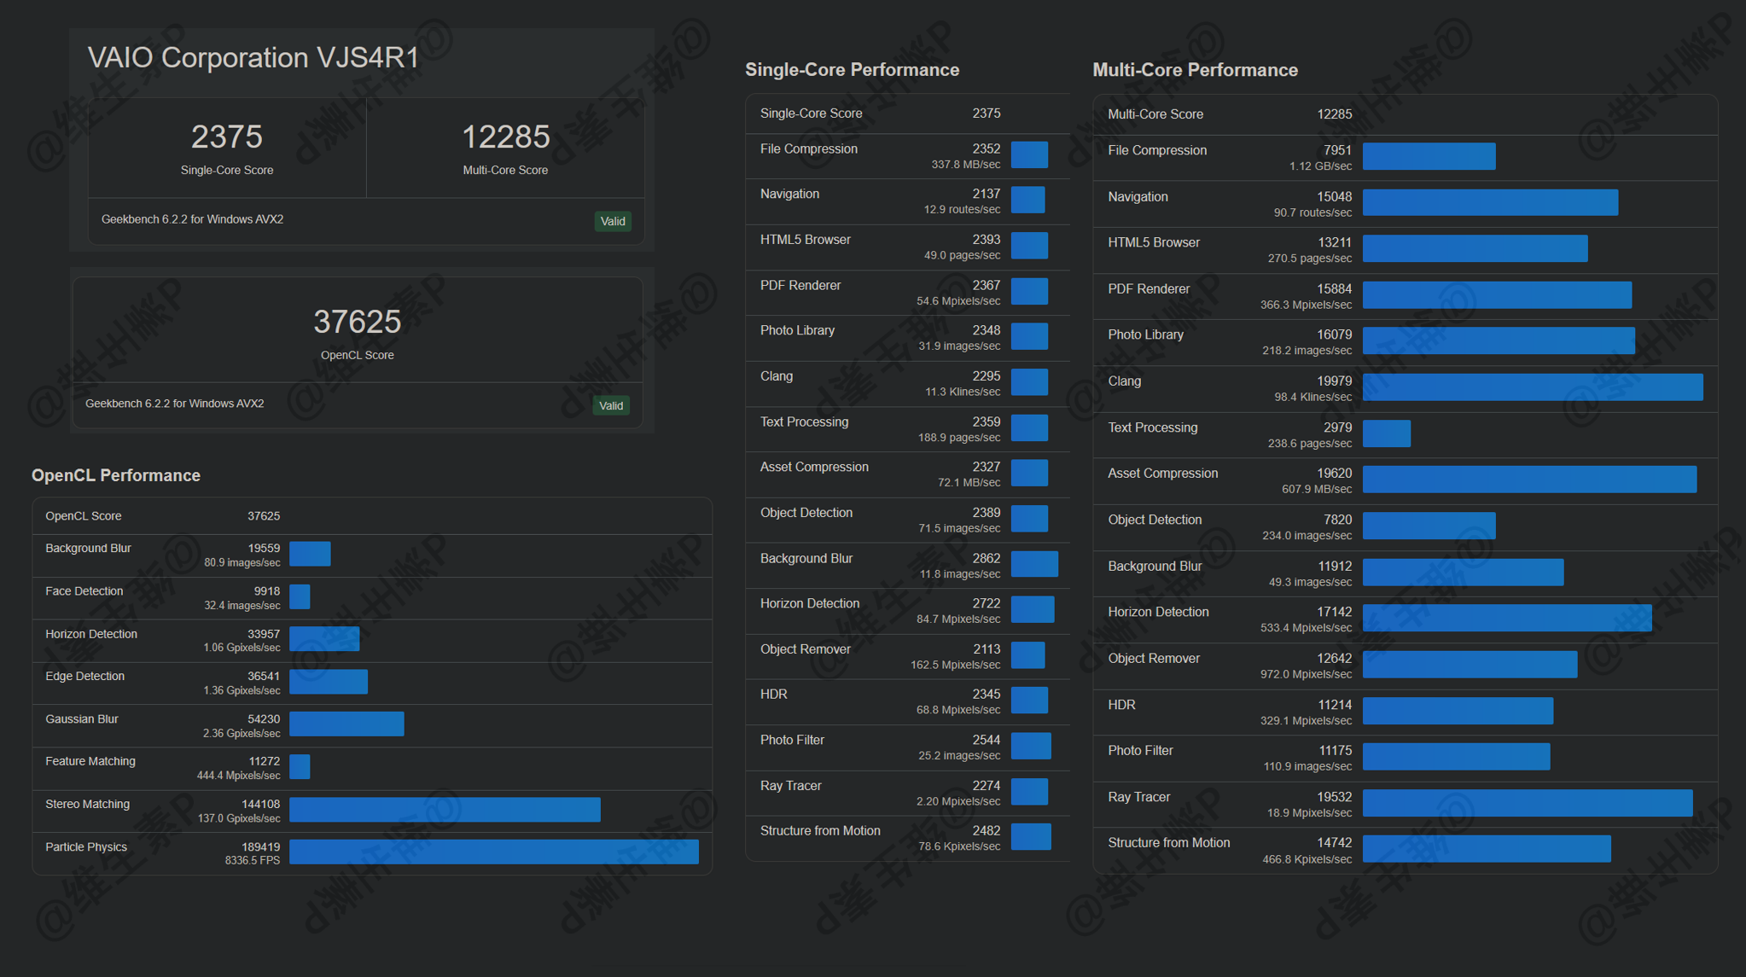Select the multi-core Clang score bar
Screen dimensions: 1746x977
(x=1532, y=387)
